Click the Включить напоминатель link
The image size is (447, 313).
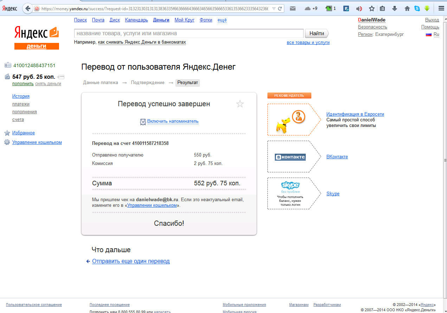(x=173, y=121)
